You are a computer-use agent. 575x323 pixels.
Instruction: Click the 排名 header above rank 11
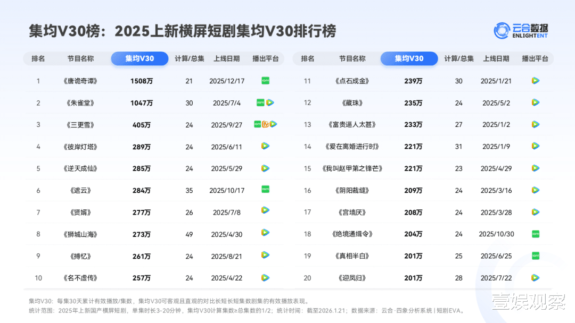pyautogui.click(x=308, y=58)
